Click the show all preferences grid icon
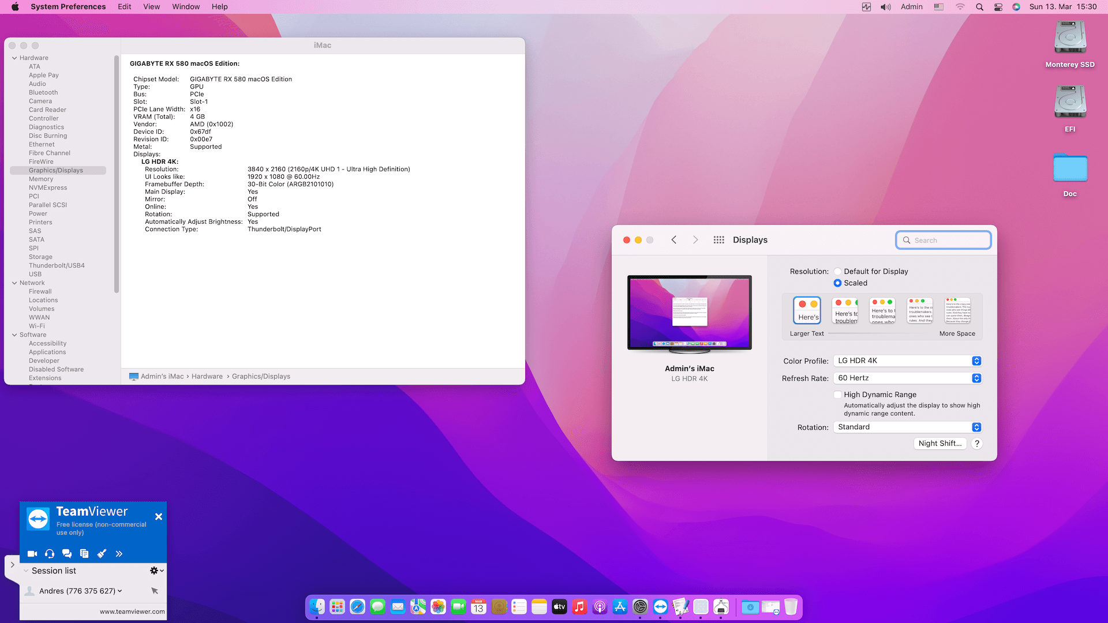Screen dimensions: 1108x623 point(718,240)
